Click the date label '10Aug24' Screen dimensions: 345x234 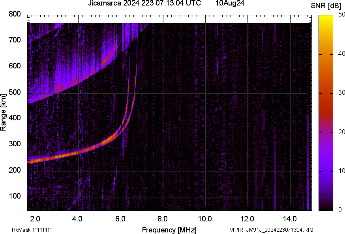coord(230,3)
